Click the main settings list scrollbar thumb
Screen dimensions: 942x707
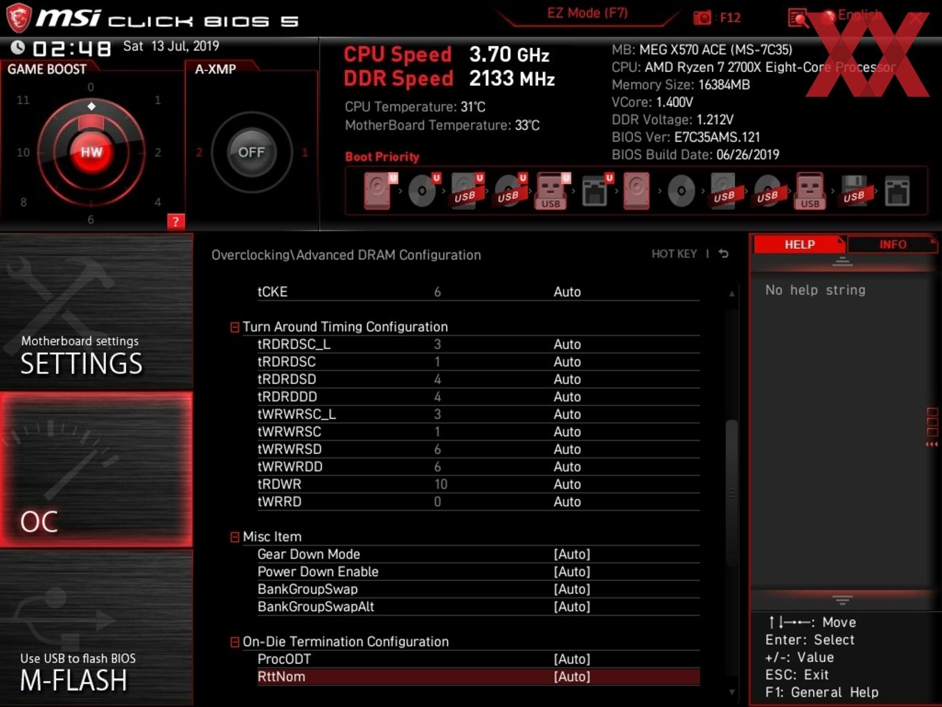731,493
